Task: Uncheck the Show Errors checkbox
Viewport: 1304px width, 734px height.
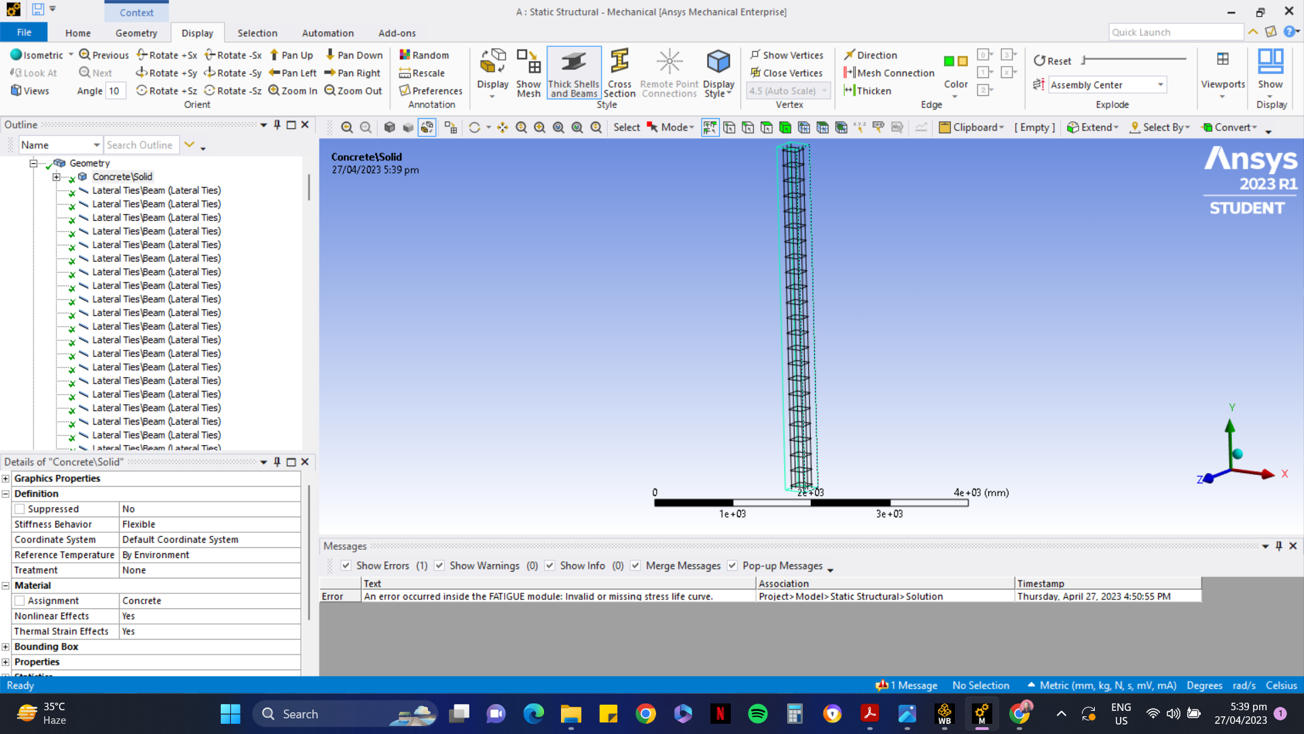Action: 346,565
